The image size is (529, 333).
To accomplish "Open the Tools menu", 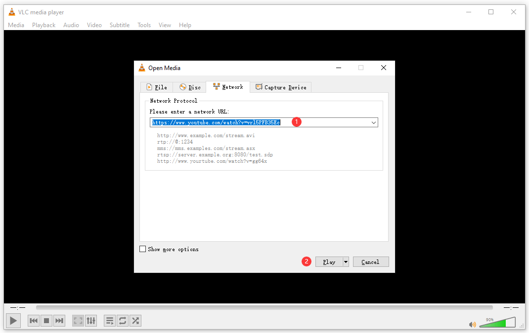I will coord(144,25).
